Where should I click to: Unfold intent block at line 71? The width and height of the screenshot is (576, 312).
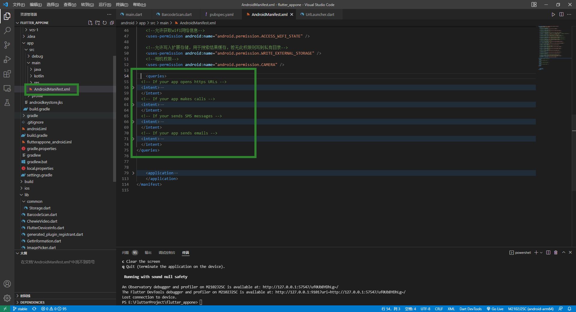click(x=133, y=139)
